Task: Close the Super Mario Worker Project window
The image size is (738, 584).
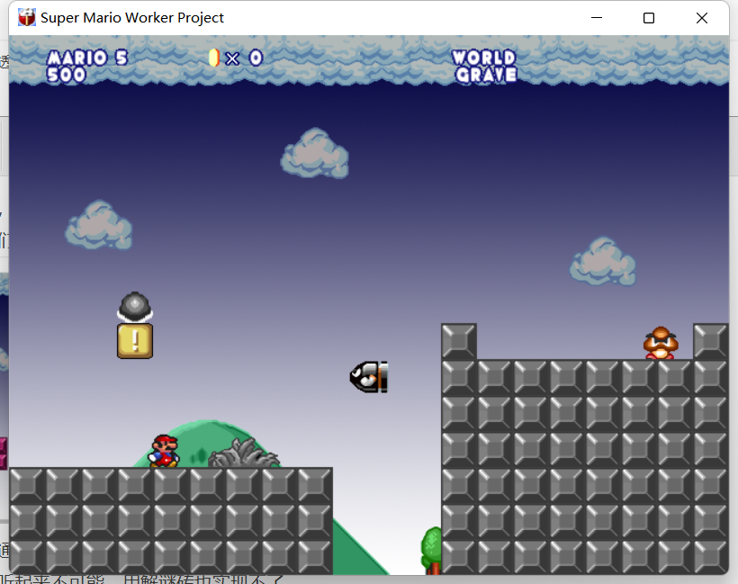Action: click(702, 18)
